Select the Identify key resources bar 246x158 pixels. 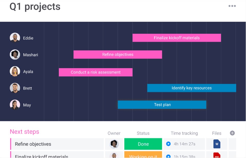(x=192, y=88)
